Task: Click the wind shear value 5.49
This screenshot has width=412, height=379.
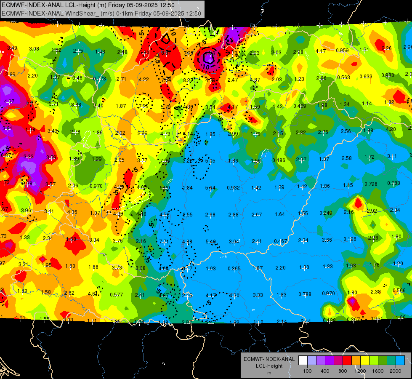Action: point(211,241)
